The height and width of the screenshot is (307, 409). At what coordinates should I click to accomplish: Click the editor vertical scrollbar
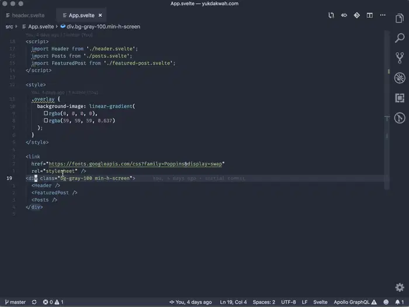coord(387,110)
